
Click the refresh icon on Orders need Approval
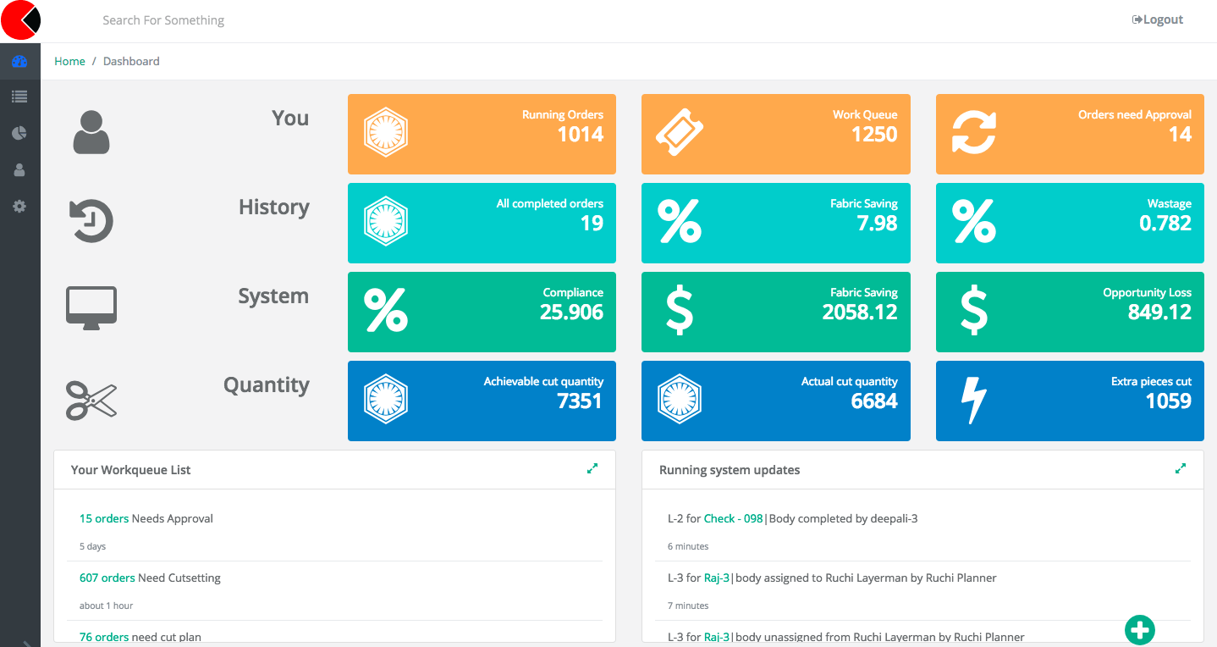973,133
